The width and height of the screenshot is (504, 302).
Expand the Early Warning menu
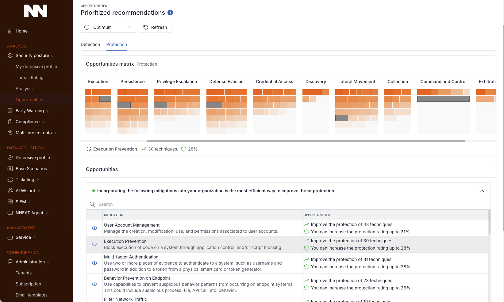click(30, 111)
